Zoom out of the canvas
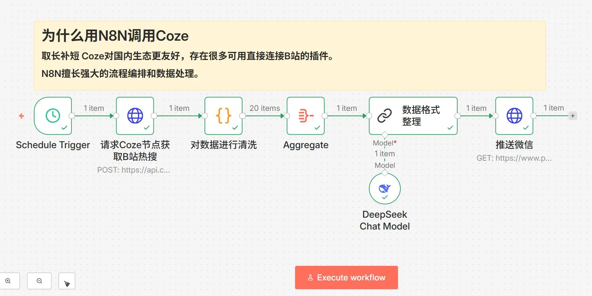The width and height of the screenshot is (592, 296). tap(39, 281)
